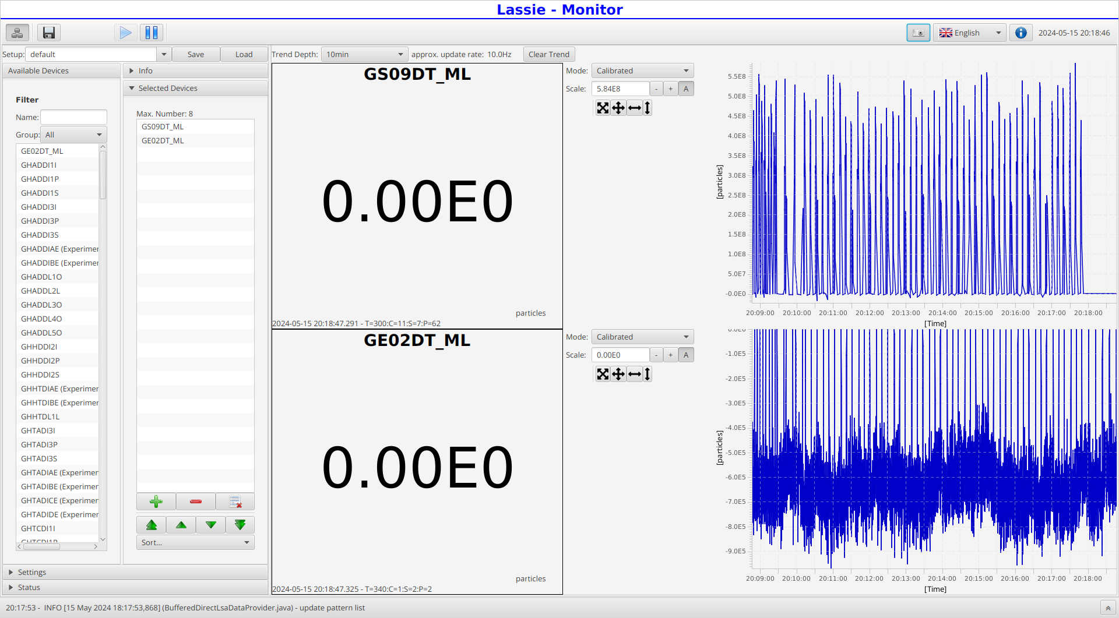Select GHHTDL1L in available devices

pyautogui.click(x=58, y=416)
